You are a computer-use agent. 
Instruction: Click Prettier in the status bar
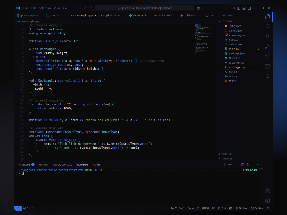click(x=257, y=208)
